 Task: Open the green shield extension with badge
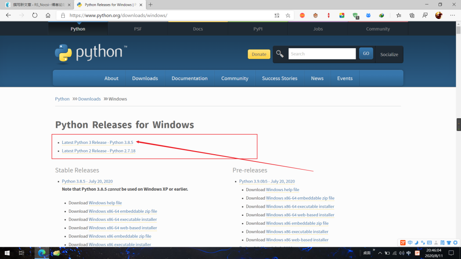(356, 16)
